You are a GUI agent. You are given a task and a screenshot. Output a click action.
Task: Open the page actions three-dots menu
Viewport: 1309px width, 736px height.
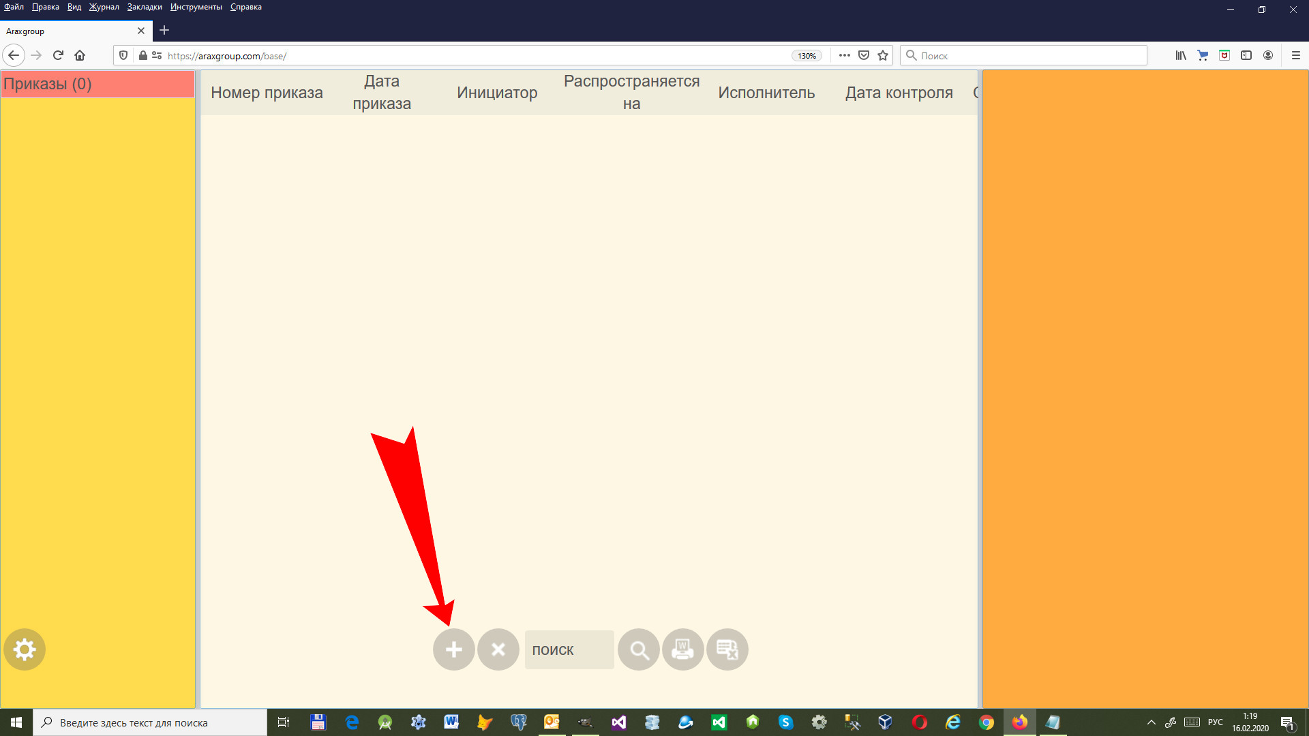pos(844,55)
